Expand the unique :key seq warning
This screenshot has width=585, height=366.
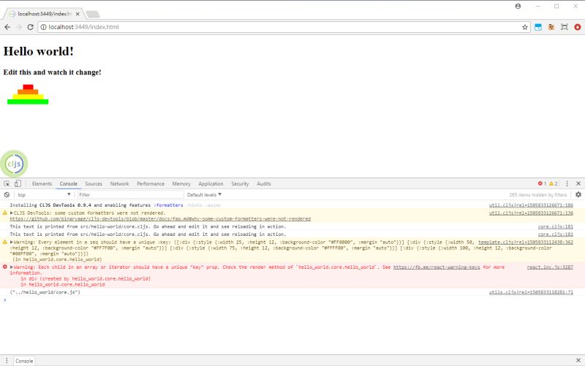click(12, 242)
